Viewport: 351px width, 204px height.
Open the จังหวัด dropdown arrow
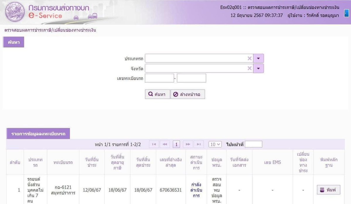click(x=258, y=68)
